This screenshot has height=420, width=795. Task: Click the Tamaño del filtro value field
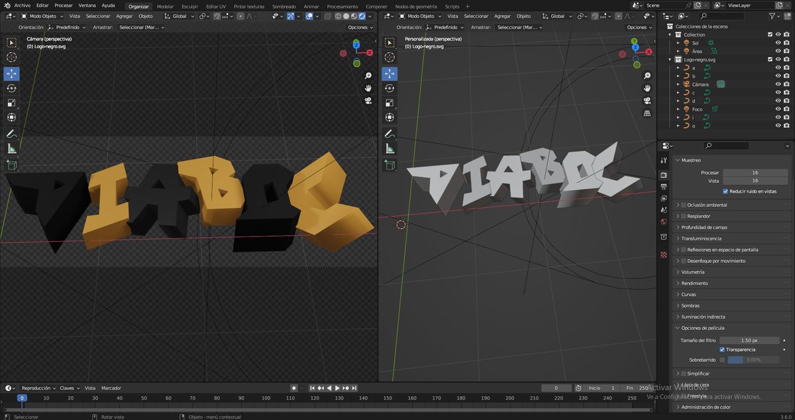tap(749, 340)
